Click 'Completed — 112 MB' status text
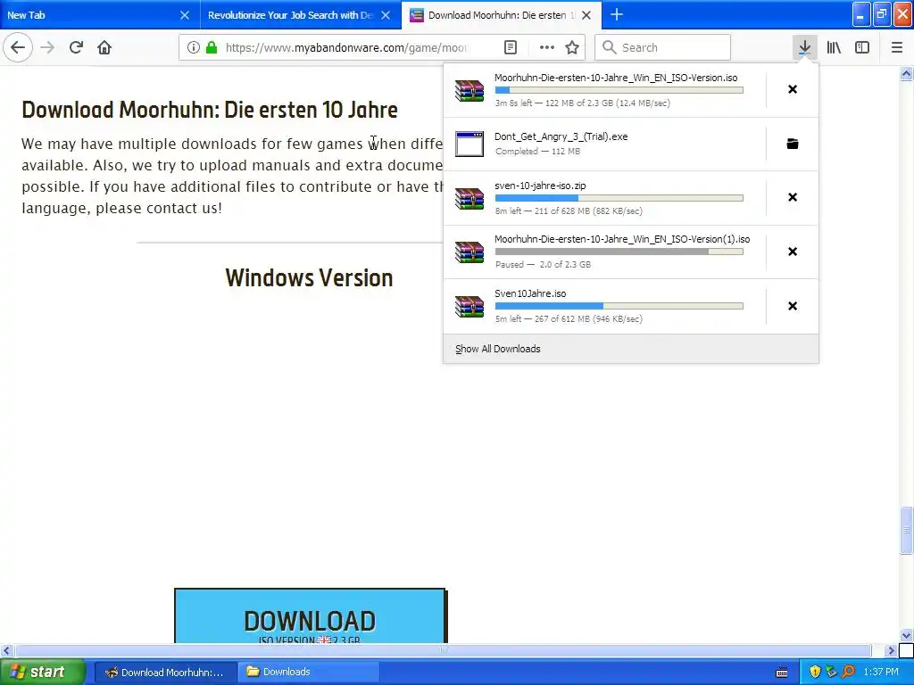 (537, 152)
